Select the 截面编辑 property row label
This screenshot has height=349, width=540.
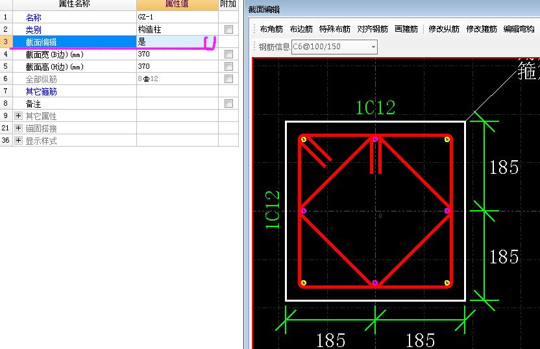pos(41,42)
